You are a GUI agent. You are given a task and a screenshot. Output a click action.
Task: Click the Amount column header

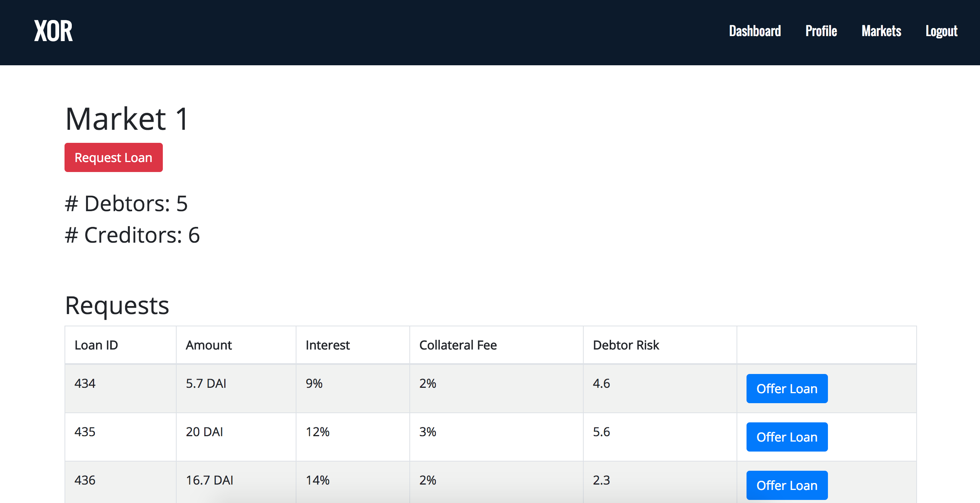click(209, 345)
